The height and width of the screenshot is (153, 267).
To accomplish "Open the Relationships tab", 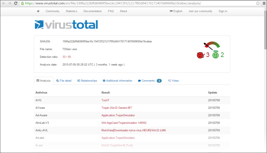I will point(87,81).
